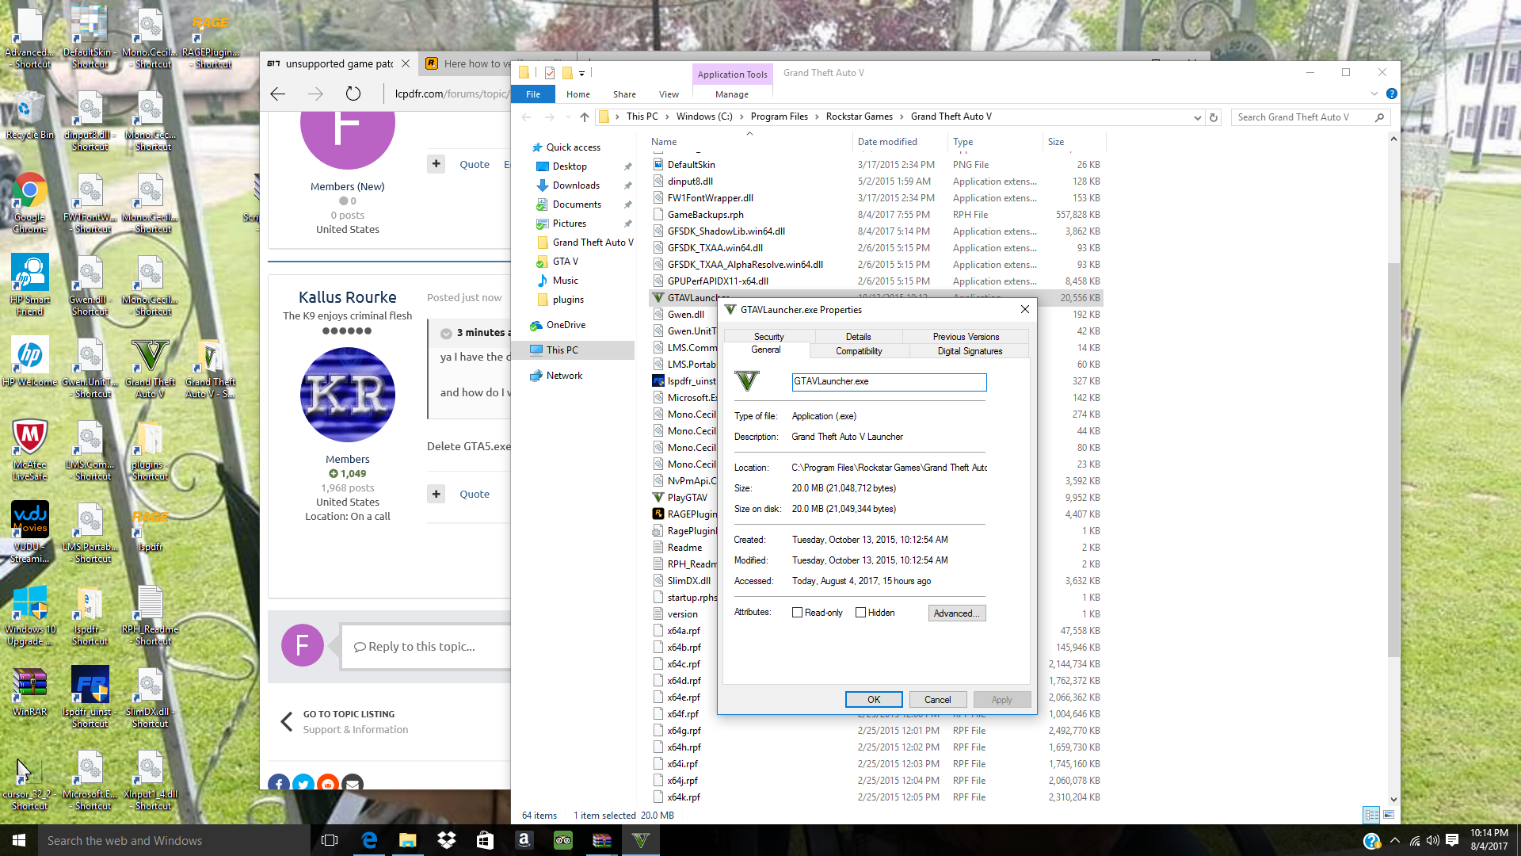Expand the ribbon with the chevron

pyautogui.click(x=1374, y=94)
